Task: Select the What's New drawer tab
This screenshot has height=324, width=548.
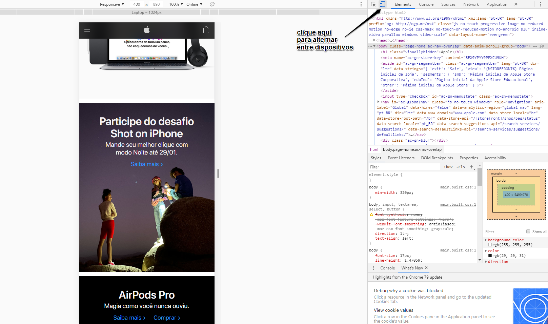Action: (x=412, y=268)
